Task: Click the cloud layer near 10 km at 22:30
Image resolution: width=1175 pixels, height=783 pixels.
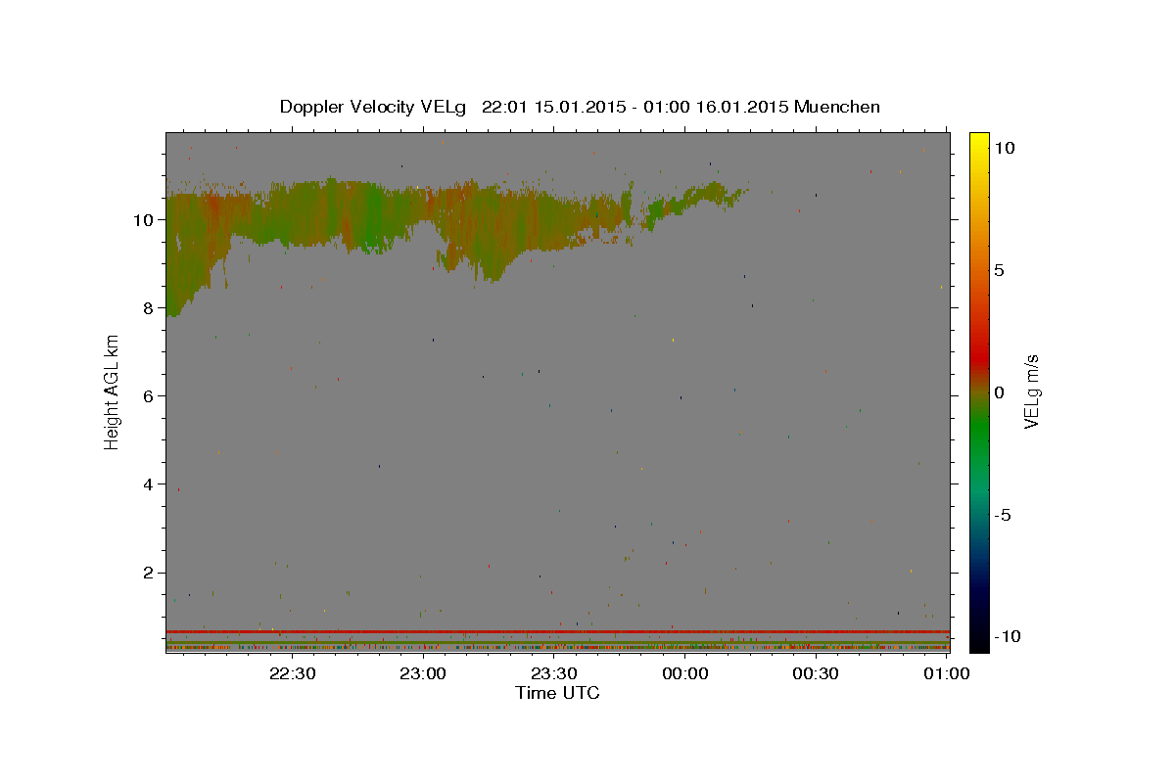Action: [x=292, y=213]
